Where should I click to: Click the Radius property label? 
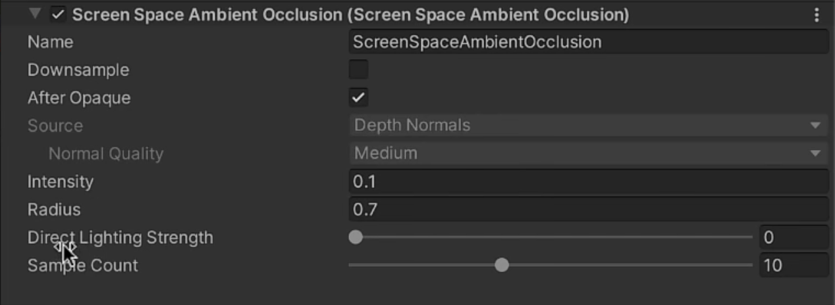coord(54,210)
